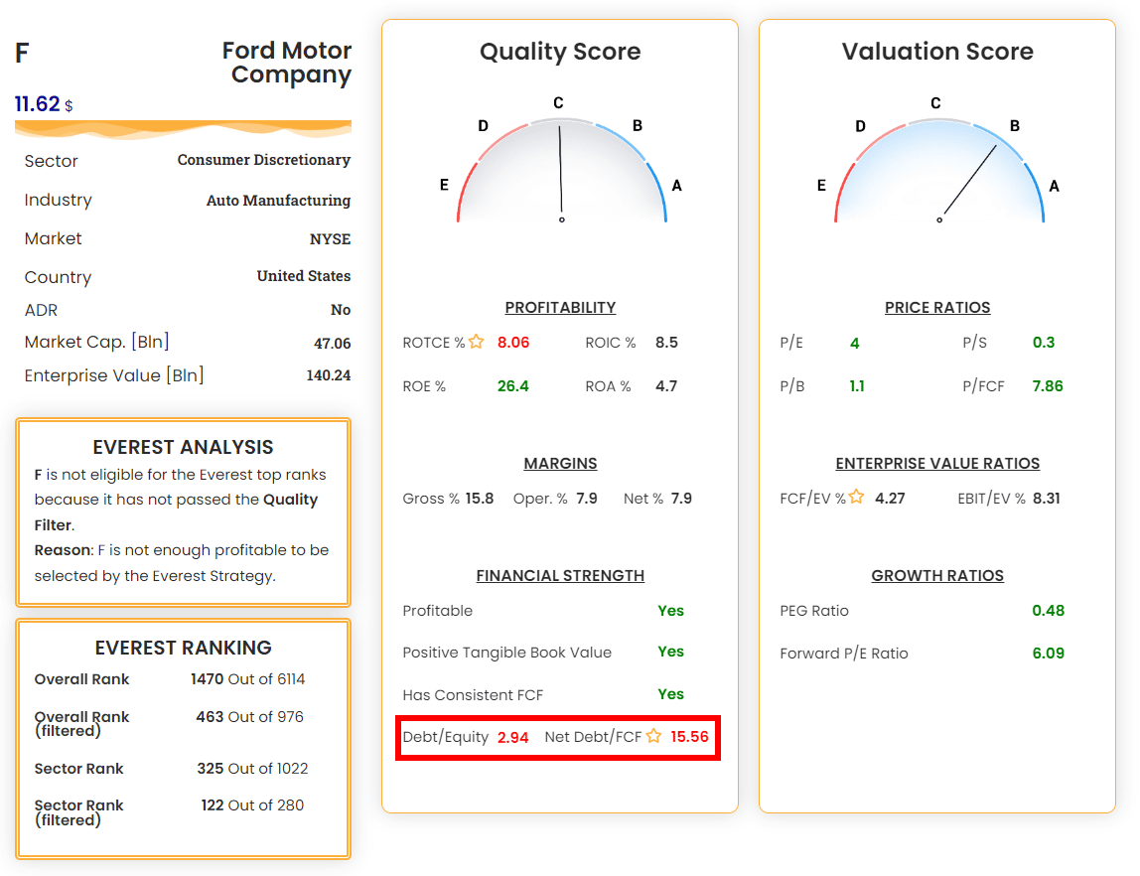The height and width of the screenshot is (876, 1140).
Task: Select the Forward P/E Ratio value 6.09
Action: (1049, 653)
